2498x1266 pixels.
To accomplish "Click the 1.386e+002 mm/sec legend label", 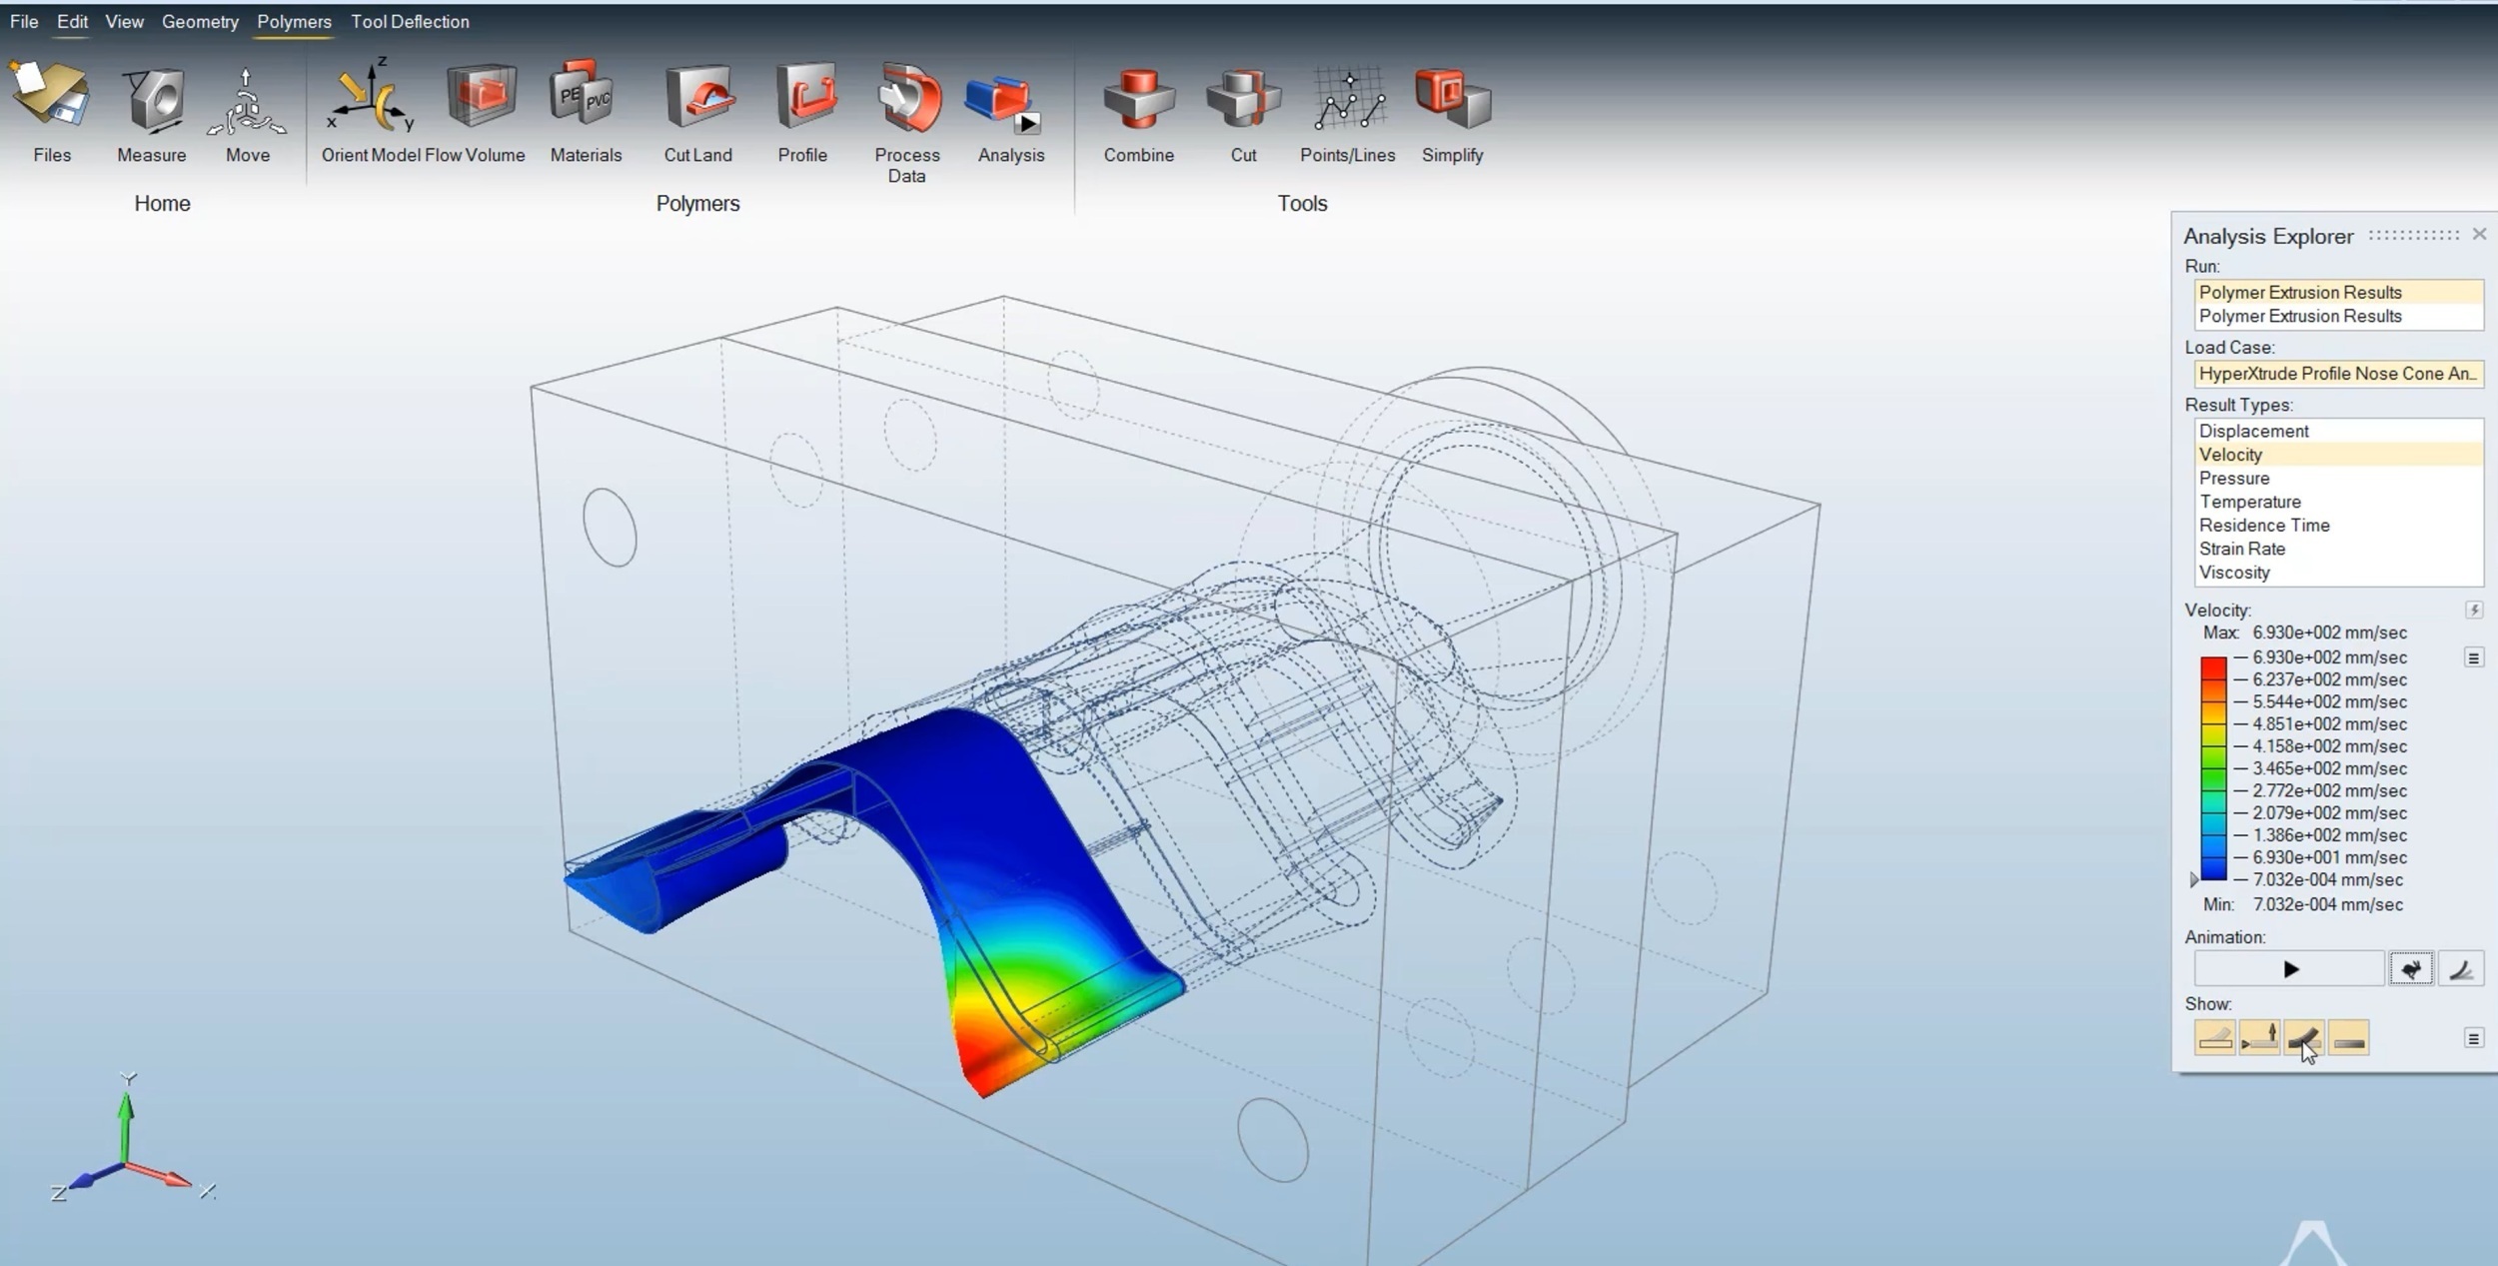I will point(2329,835).
